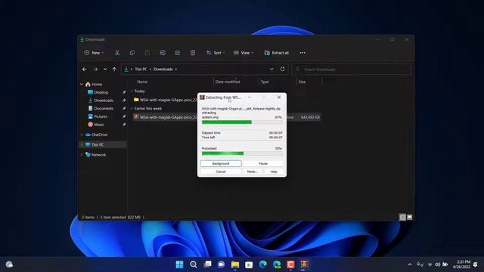Click the Forward navigation arrow
Image resolution: width=484 pixels, height=272 pixels.
click(x=95, y=70)
